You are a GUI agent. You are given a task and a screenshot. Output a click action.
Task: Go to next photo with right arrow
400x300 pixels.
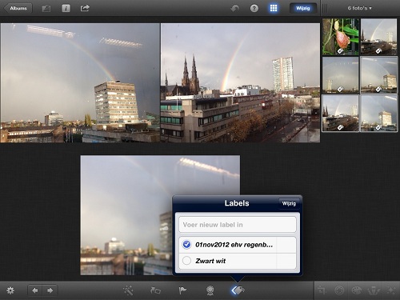coord(50,290)
